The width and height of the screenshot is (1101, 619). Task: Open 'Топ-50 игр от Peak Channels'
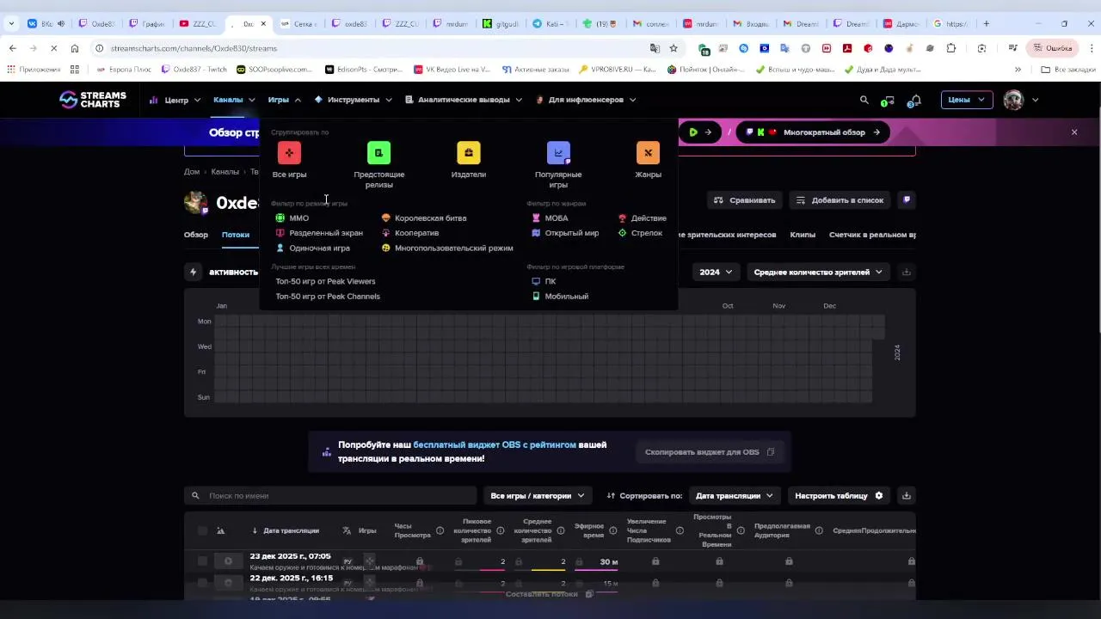[x=328, y=297]
